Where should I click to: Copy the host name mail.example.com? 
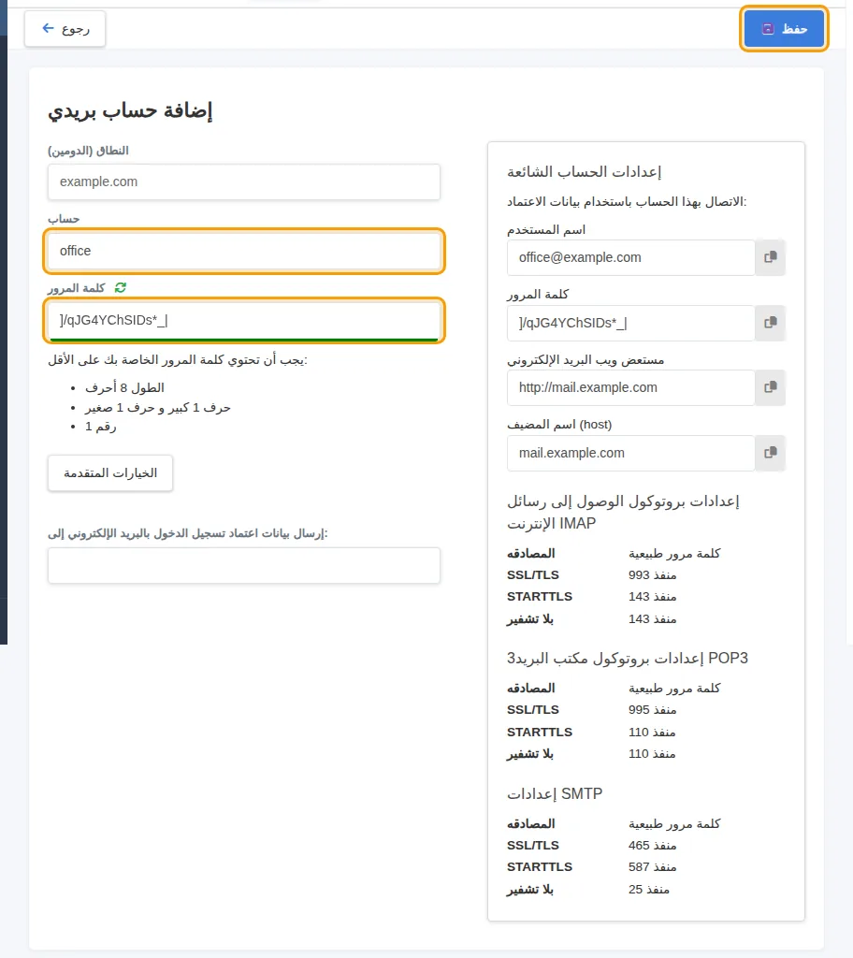coord(771,453)
